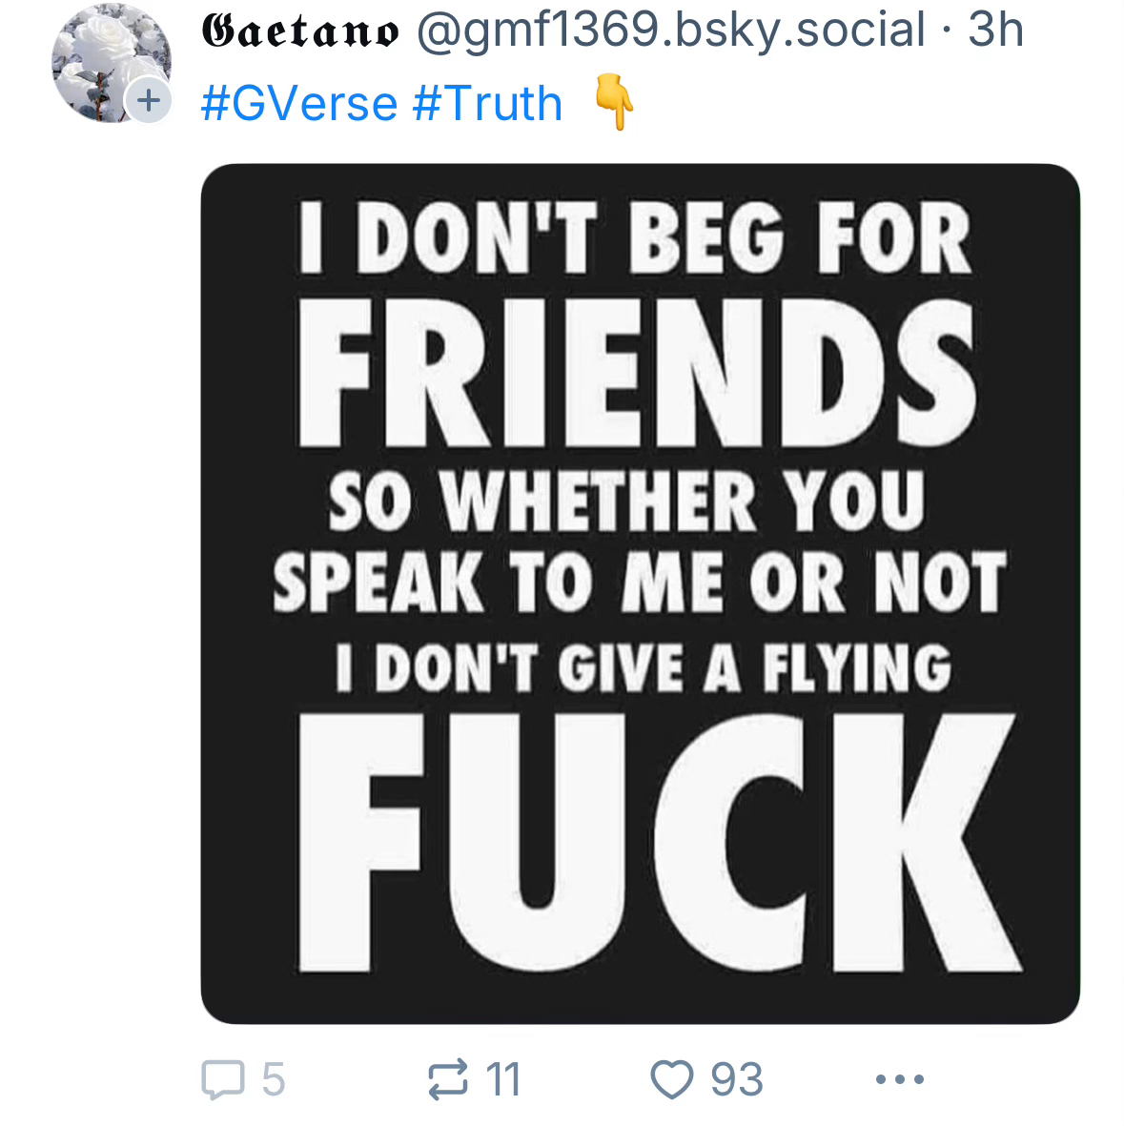
Task: Click the SPEAK TO ME OR NOT line
Action: coord(639,581)
